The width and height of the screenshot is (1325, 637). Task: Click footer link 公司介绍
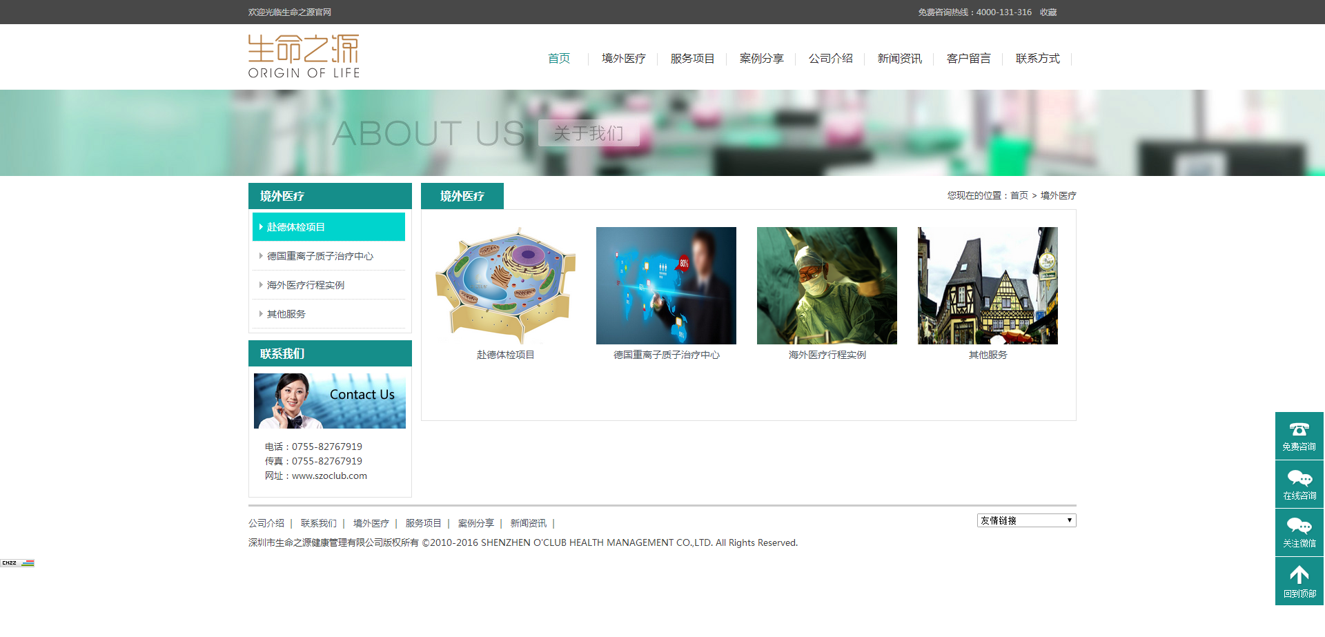click(x=266, y=524)
